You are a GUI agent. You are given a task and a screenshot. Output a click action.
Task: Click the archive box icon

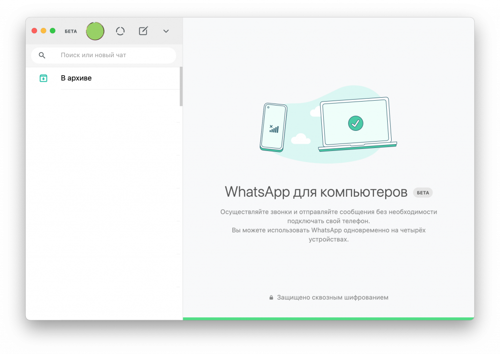click(43, 78)
